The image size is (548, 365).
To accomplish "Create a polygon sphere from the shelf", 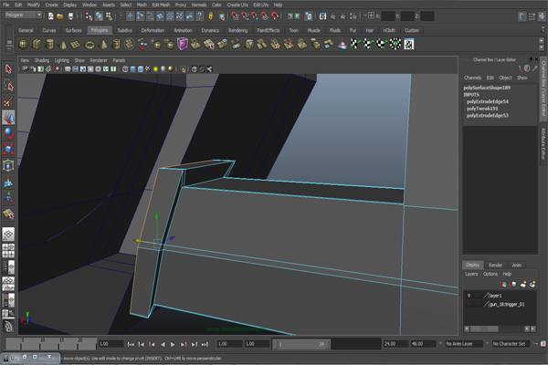I will (x=24, y=45).
